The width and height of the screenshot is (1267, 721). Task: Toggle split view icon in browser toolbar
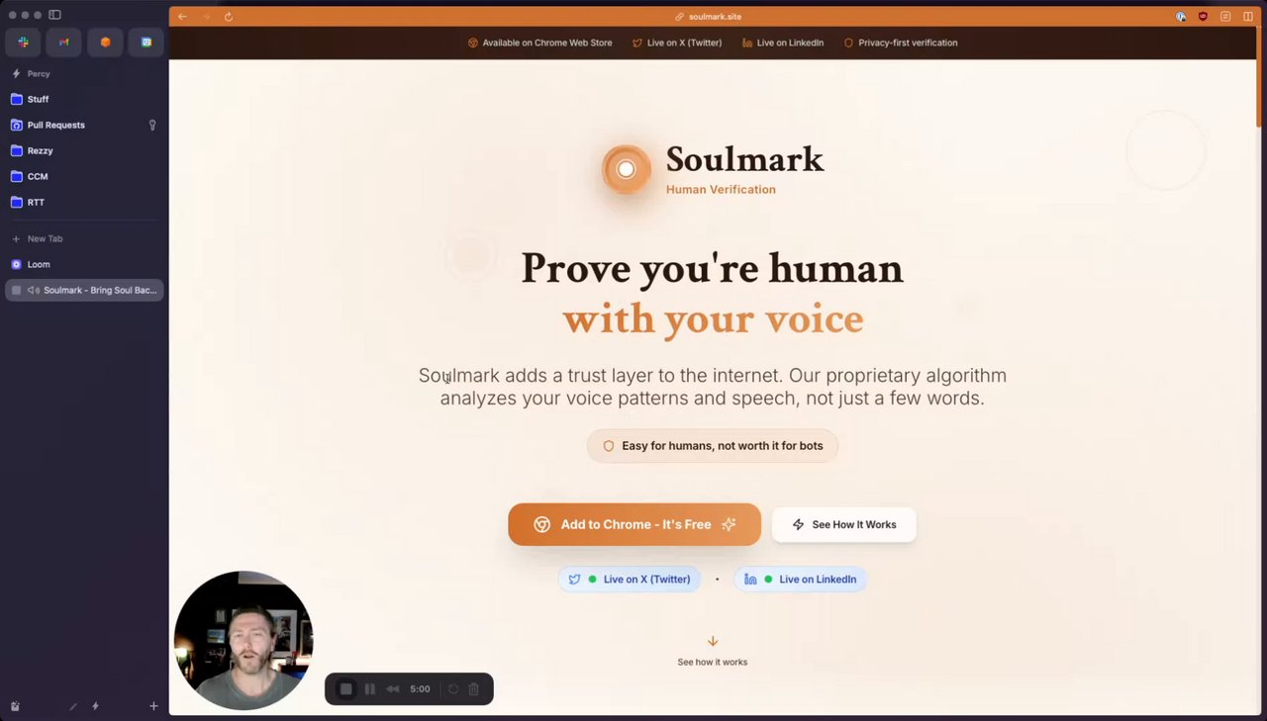point(1248,17)
